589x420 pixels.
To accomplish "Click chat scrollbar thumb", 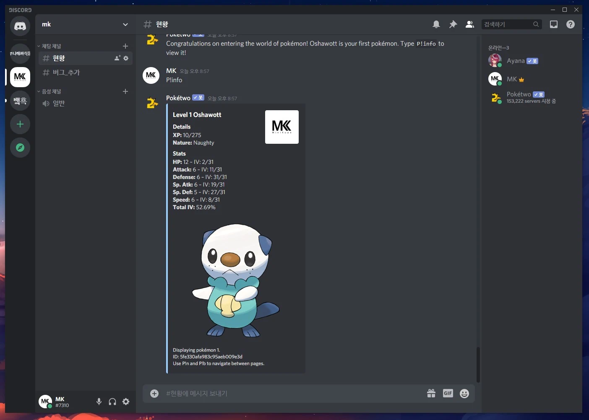I will coord(478,365).
